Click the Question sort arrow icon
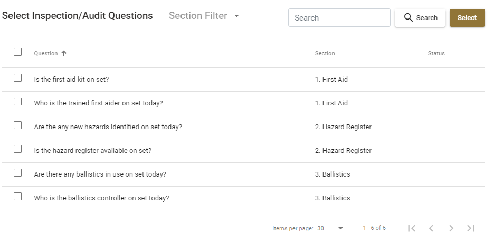494x243 pixels. point(64,54)
